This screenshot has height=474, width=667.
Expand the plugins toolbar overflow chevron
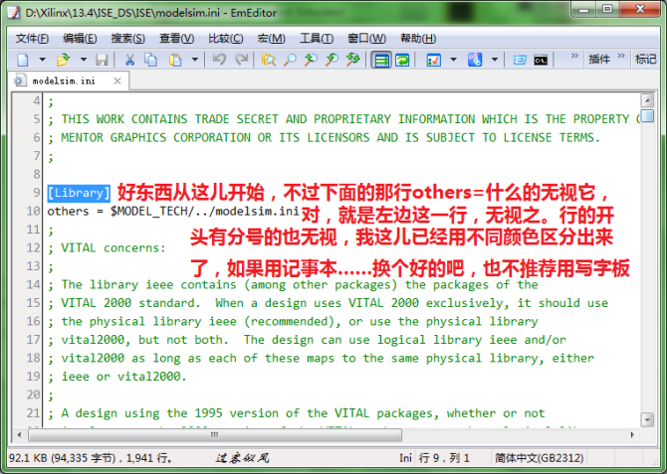621,56
